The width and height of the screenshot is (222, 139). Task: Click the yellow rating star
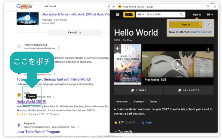(x=116, y=122)
